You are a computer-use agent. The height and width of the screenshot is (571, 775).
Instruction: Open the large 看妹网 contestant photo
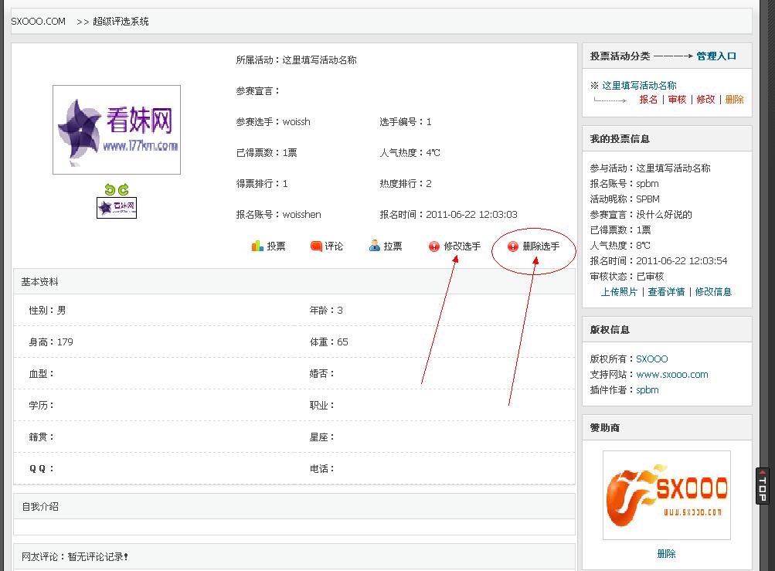pos(117,129)
